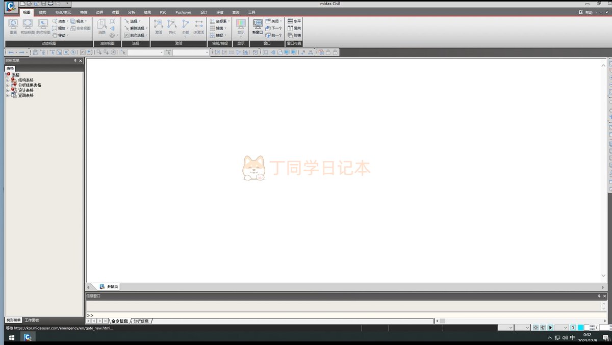Click the open file icon in quick access
This screenshot has height=345, width=612.
pyautogui.click(x=30, y=4)
